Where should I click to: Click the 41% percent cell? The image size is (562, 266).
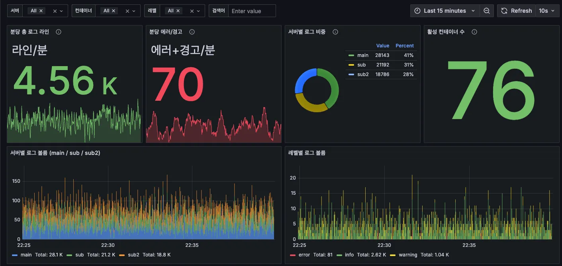(x=409, y=55)
